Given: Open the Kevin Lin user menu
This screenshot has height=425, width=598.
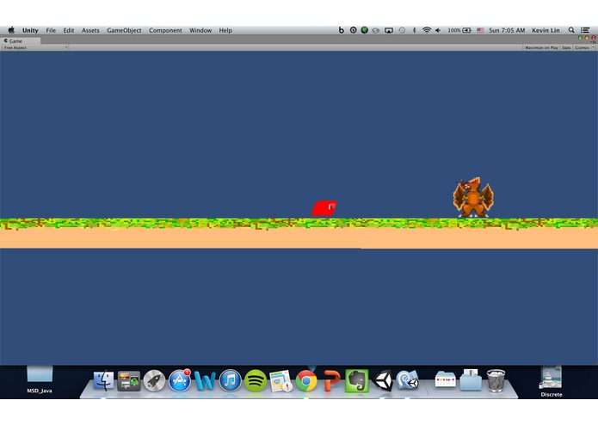Looking at the screenshot, I should [x=546, y=30].
